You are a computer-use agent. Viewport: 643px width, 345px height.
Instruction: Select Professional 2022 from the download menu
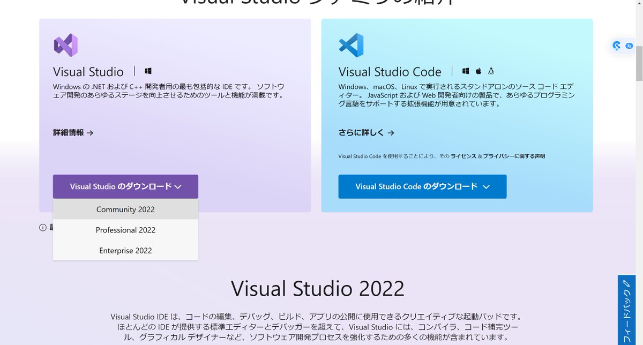coord(125,230)
